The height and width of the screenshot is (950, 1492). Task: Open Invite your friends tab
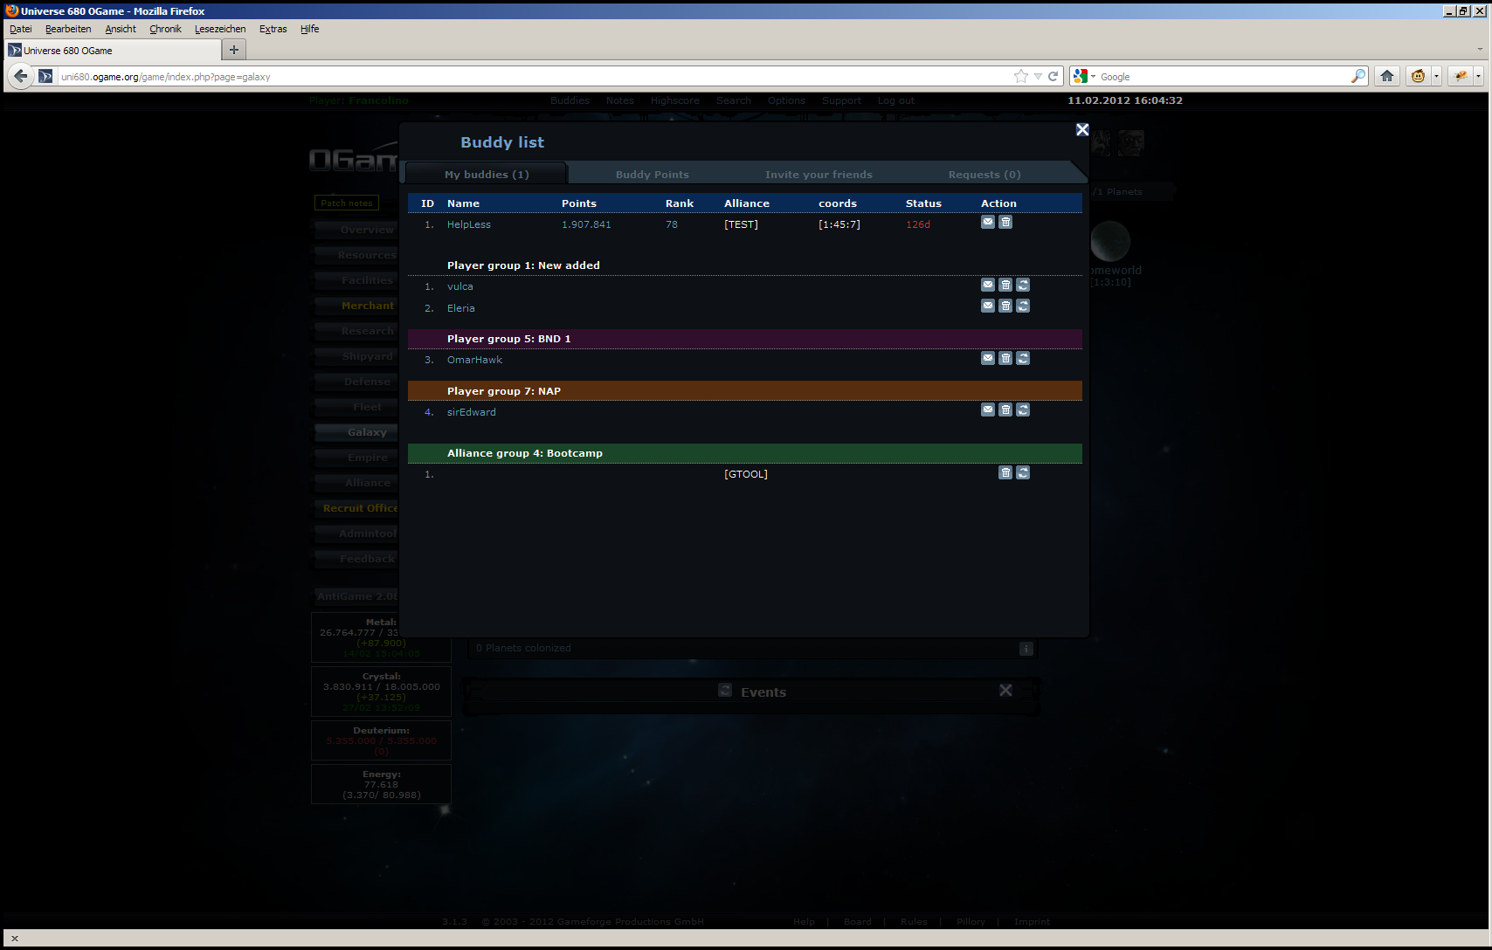[819, 175]
